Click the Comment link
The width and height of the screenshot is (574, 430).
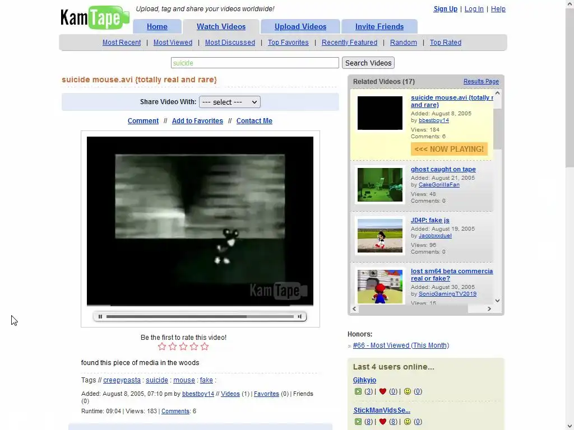(x=143, y=121)
